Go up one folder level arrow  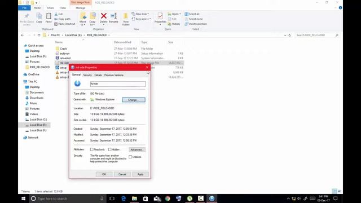coord(39,35)
